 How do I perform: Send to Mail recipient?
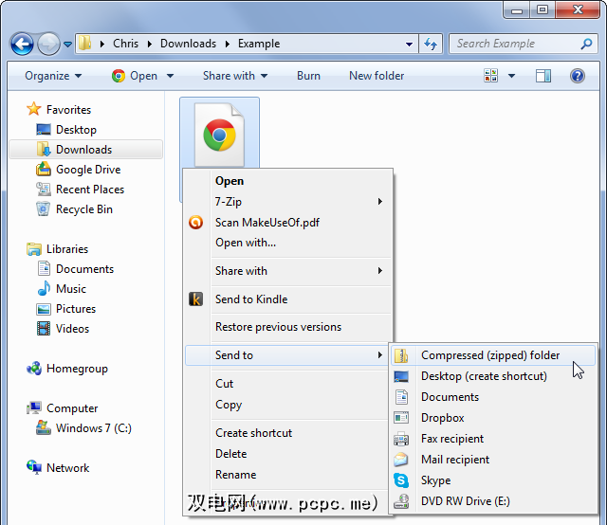493,460
